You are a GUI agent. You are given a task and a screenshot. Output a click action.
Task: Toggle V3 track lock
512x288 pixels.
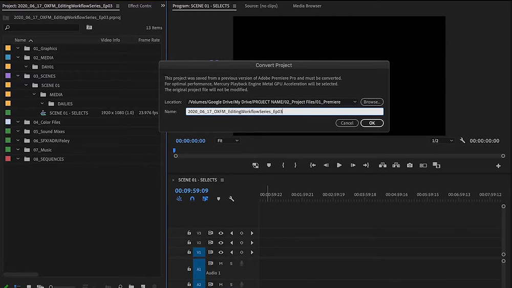[189, 233]
